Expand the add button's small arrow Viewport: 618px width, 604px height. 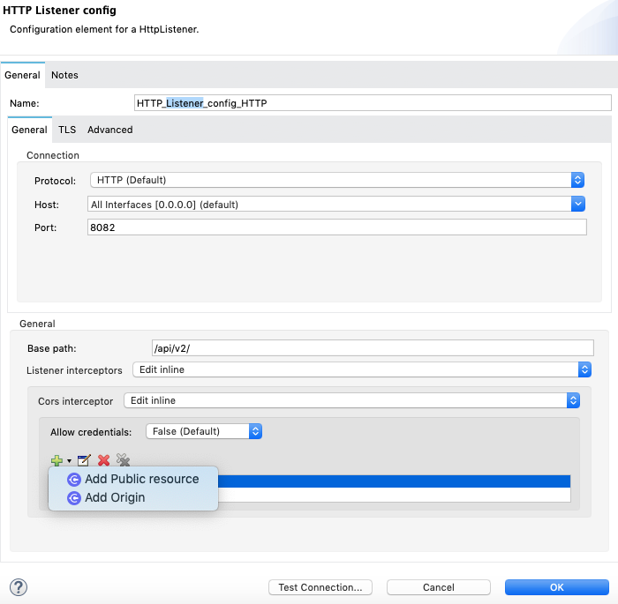[69, 460]
